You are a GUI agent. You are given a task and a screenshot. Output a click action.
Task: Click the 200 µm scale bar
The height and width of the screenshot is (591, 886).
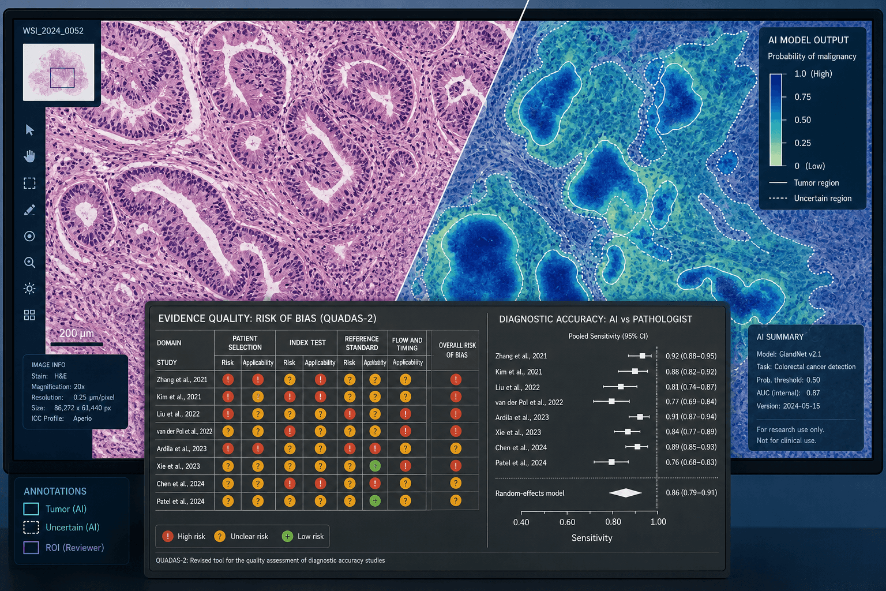77,345
